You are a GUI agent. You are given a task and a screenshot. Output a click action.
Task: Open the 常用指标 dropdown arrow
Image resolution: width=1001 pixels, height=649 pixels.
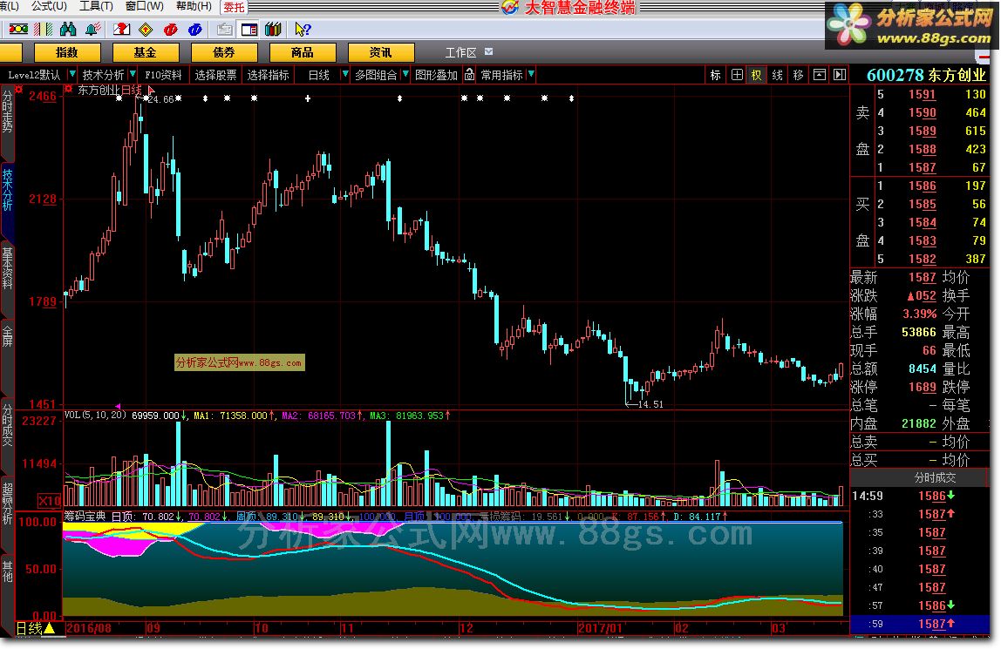[531, 75]
